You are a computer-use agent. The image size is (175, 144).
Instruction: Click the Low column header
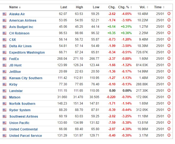tap(96, 7)
